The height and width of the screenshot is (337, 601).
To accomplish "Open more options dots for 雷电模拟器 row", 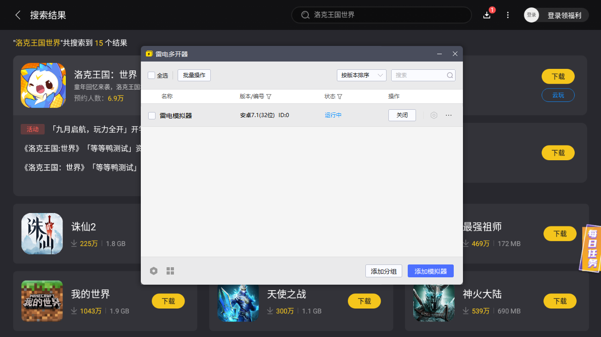I will click(449, 115).
